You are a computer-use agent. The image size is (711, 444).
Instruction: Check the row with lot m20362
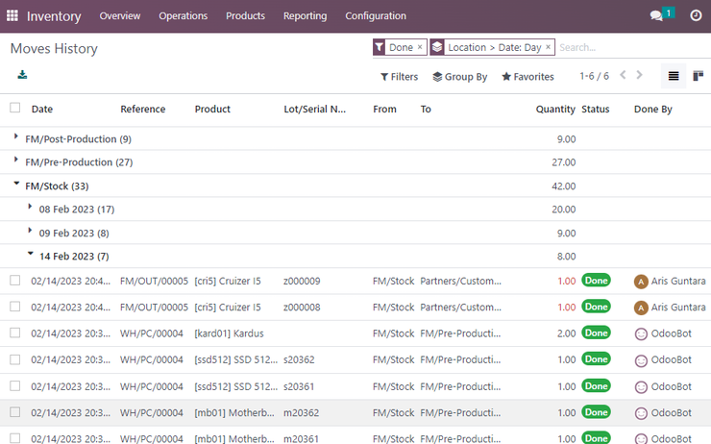15,412
